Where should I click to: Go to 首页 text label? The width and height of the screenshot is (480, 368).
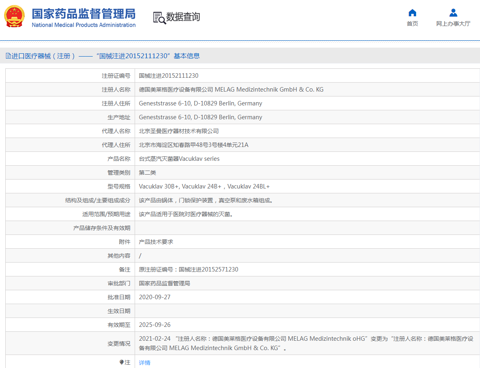[412, 24]
